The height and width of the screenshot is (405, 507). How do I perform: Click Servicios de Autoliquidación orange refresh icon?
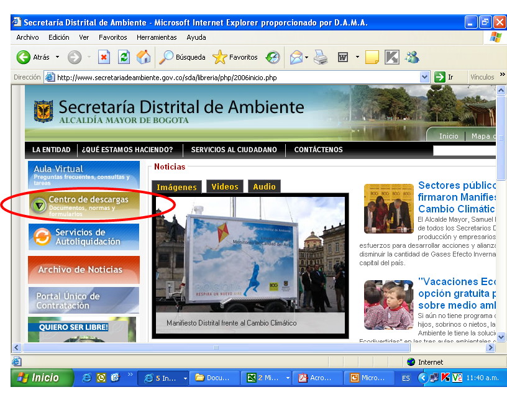click(x=42, y=237)
